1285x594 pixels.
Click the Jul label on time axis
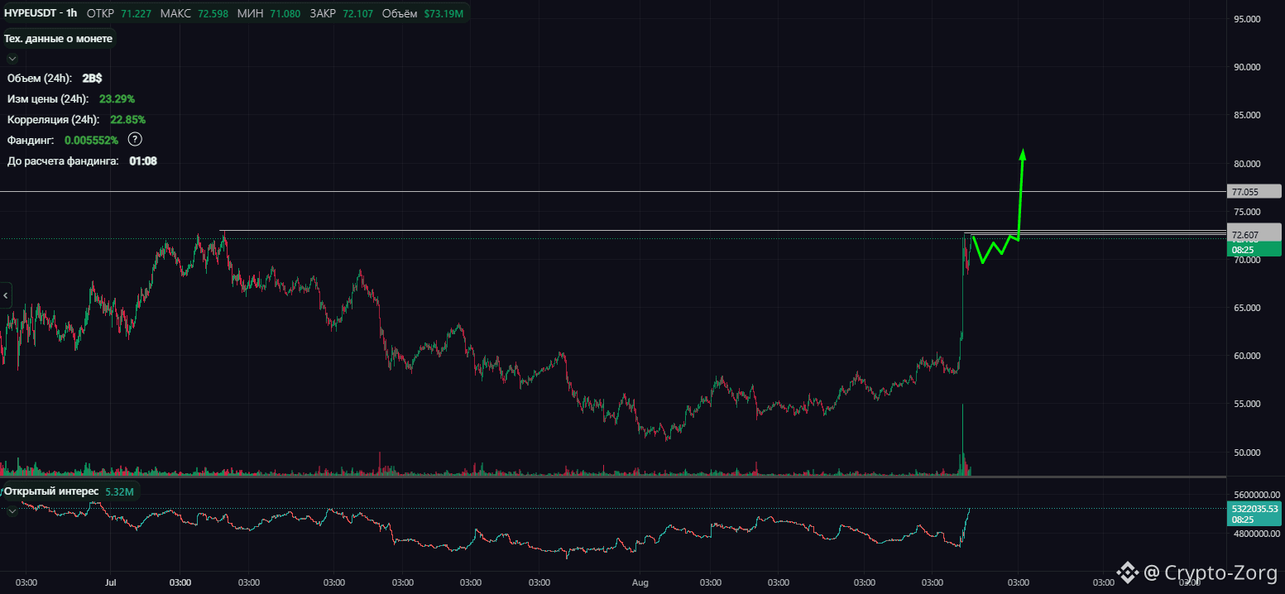111,582
